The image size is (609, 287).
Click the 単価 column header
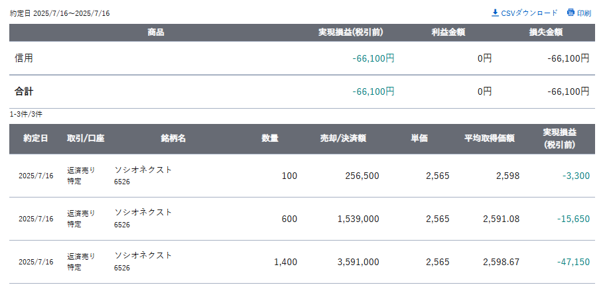pyautogui.click(x=419, y=139)
